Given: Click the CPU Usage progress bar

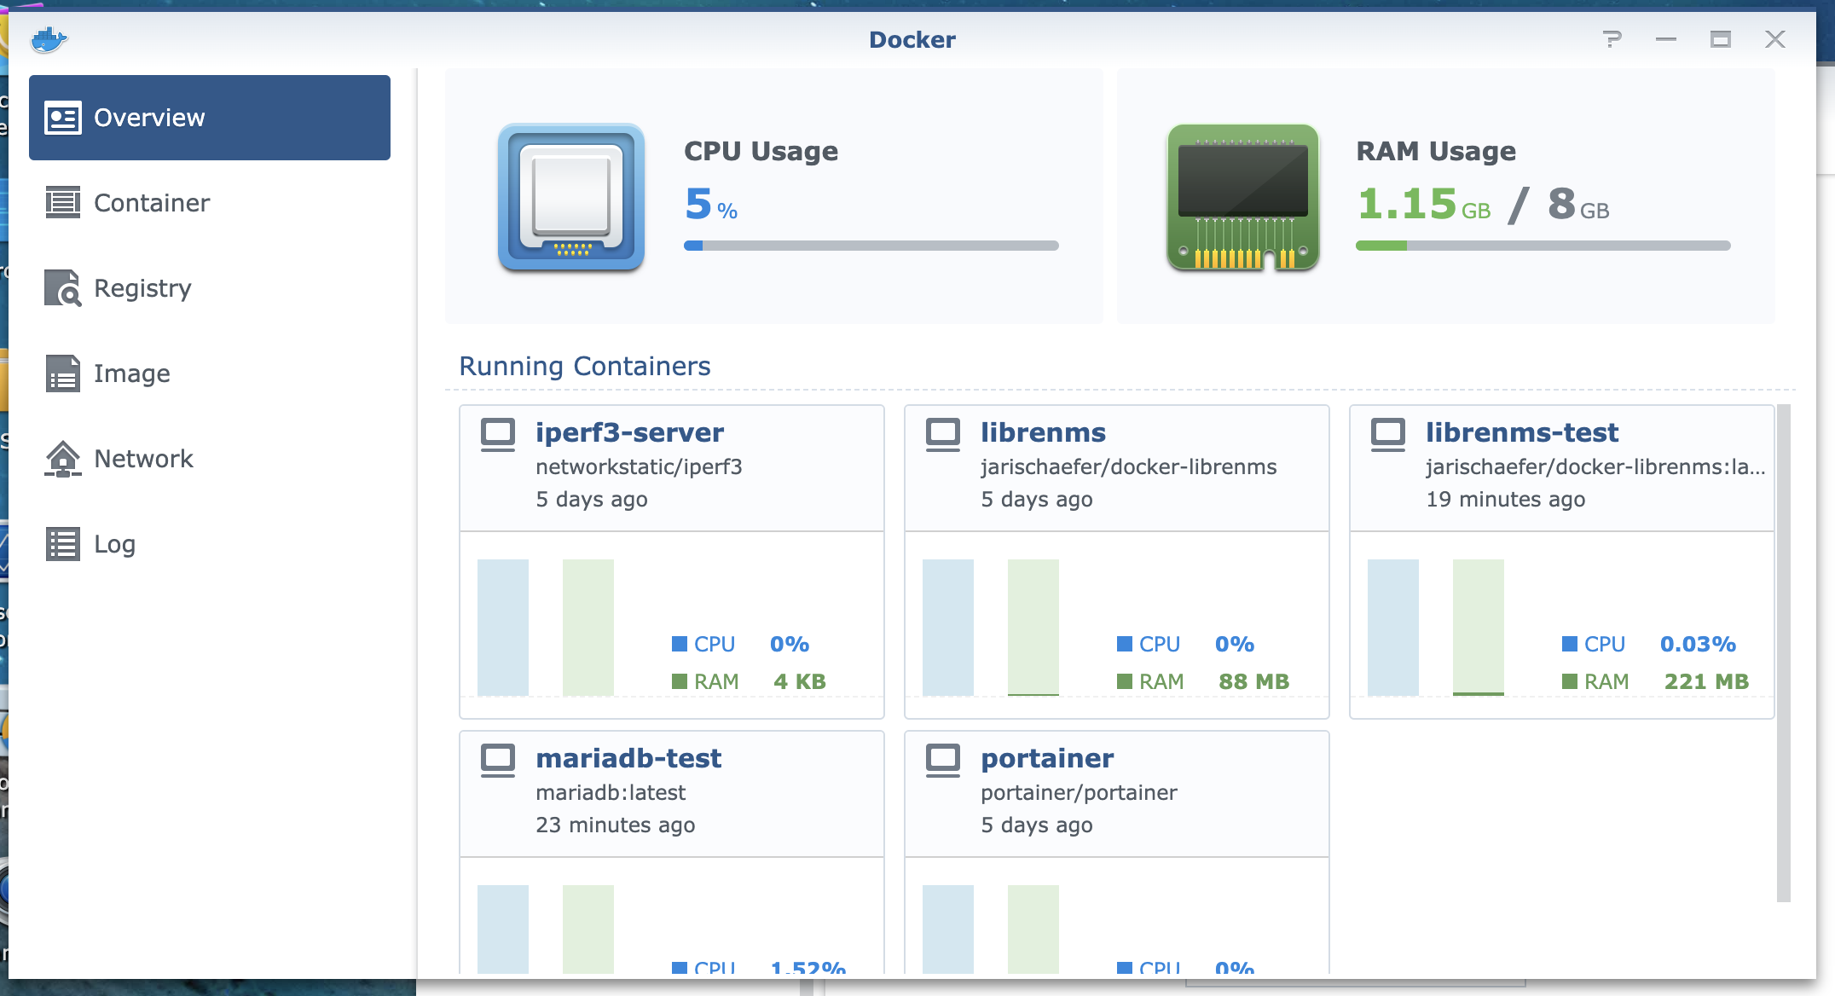Looking at the screenshot, I should tap(871, 246).
